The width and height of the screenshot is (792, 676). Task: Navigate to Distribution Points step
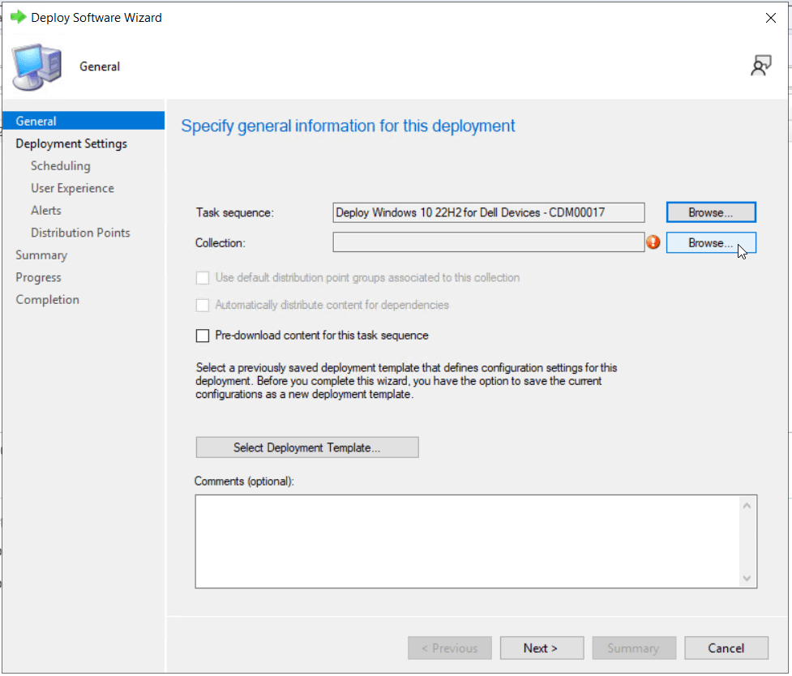click(x=80, y=233)
